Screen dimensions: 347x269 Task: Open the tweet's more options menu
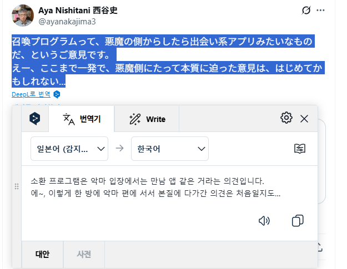(320, 11)
